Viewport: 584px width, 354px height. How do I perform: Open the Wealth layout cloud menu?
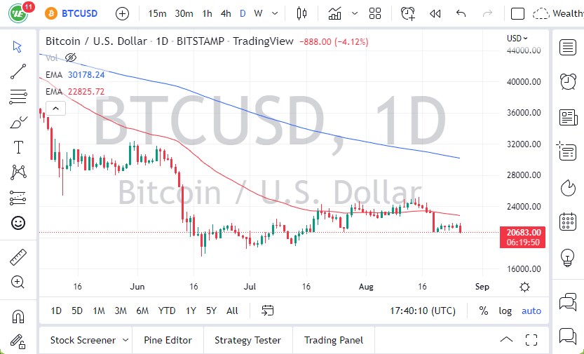click(x=558, y=14)
